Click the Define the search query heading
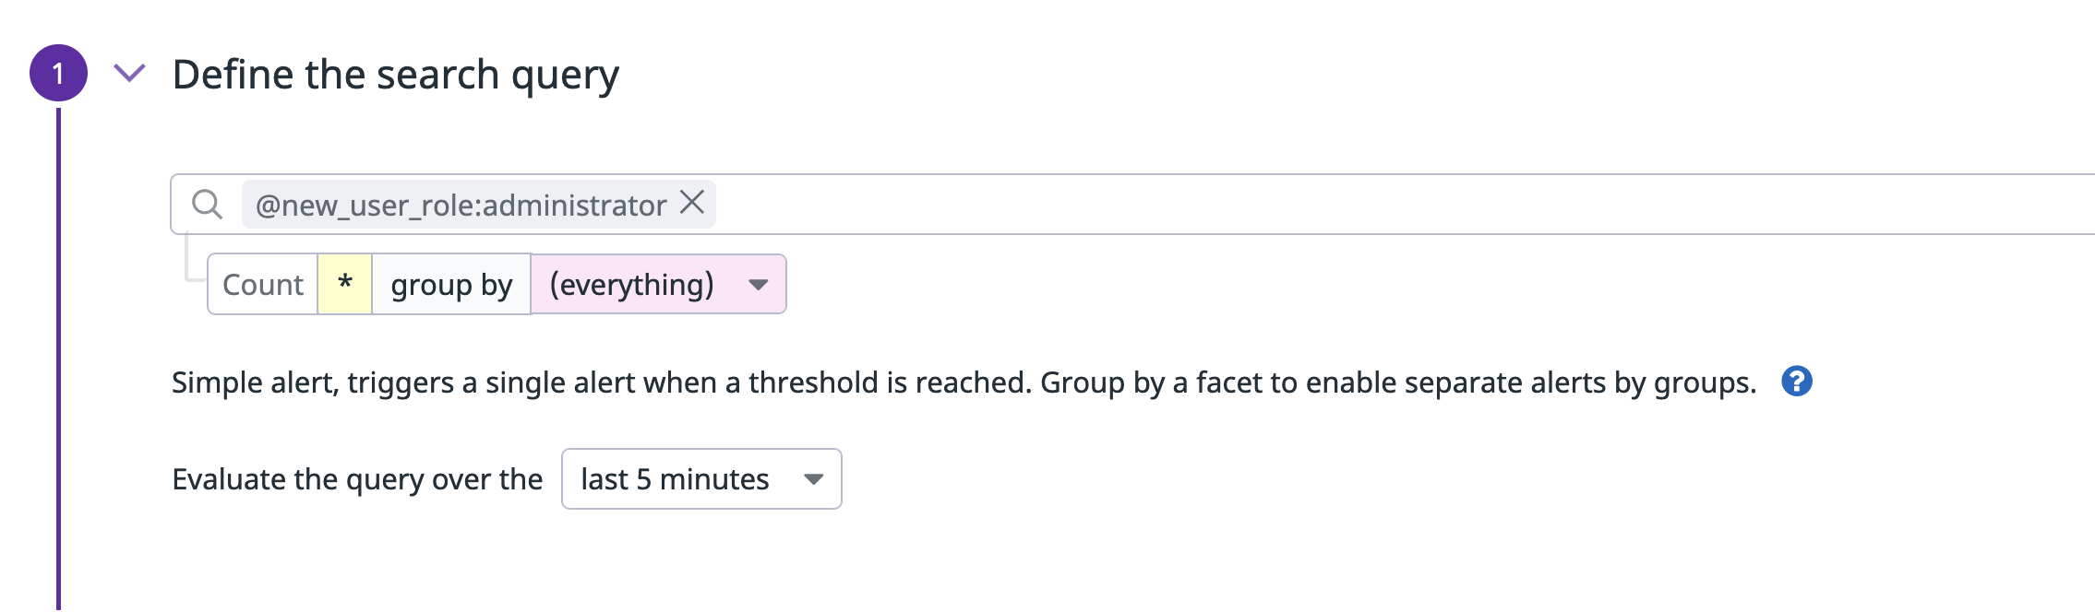Screen dimensions: 2095x612 pyautogui.click(x=397, y=74)
